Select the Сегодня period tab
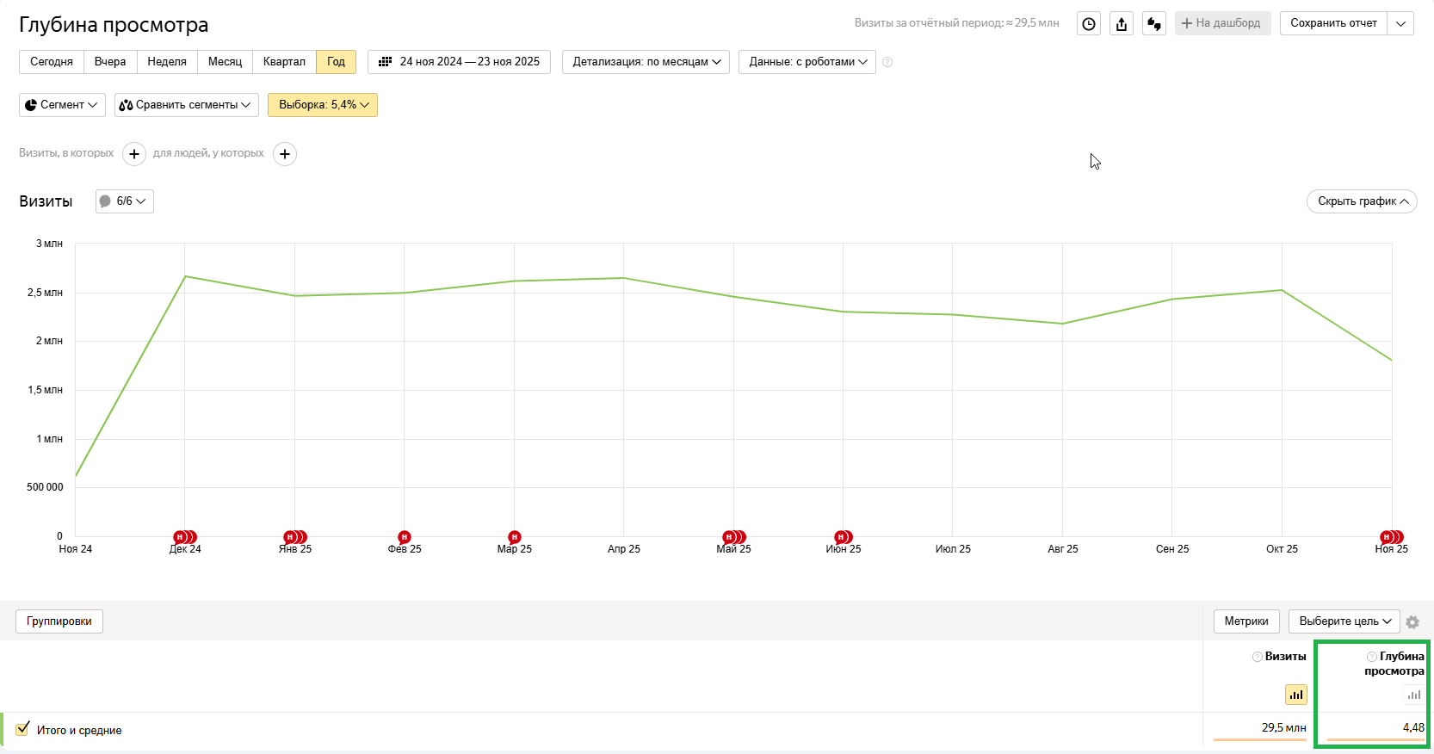This screenshot has width=1434, height=754. (x=52, y=62)
